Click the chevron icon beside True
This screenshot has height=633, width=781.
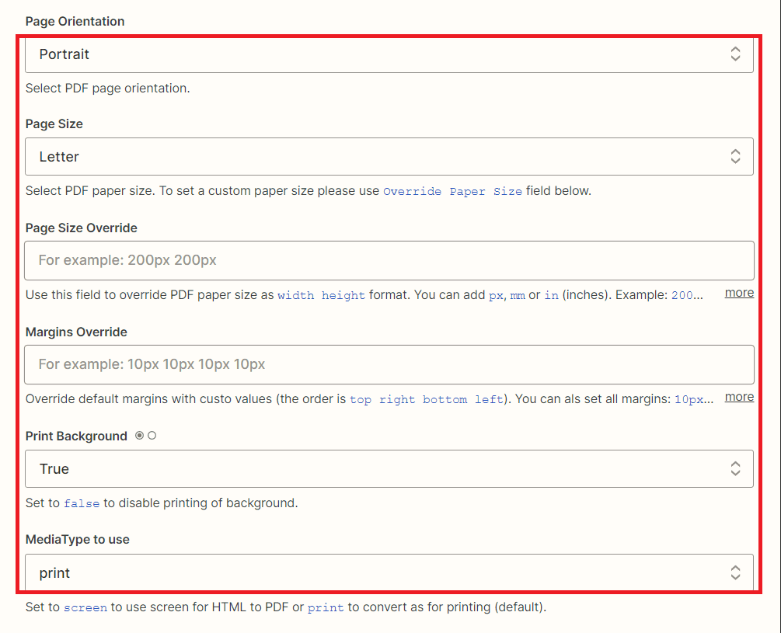click(735, 468)
